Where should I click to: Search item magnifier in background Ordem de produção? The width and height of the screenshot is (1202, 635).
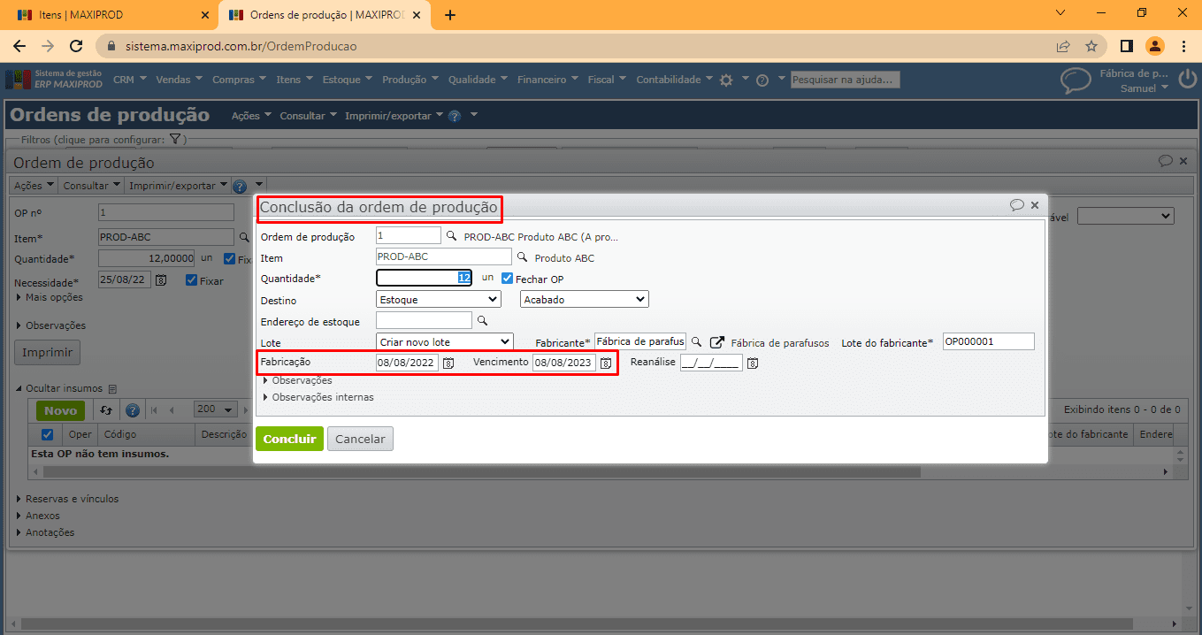tap(244, 237)
